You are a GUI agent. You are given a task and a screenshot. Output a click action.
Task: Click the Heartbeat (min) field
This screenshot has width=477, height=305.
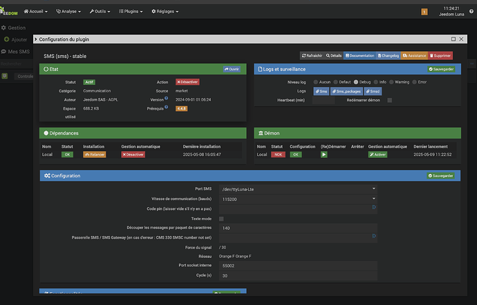pyautogui.click(x=324, y=100)
